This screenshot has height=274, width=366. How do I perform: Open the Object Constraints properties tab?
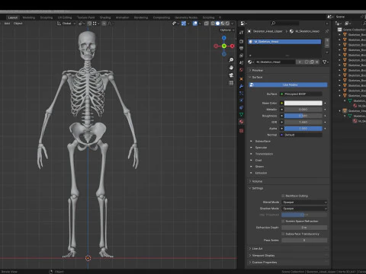[241, 107]
